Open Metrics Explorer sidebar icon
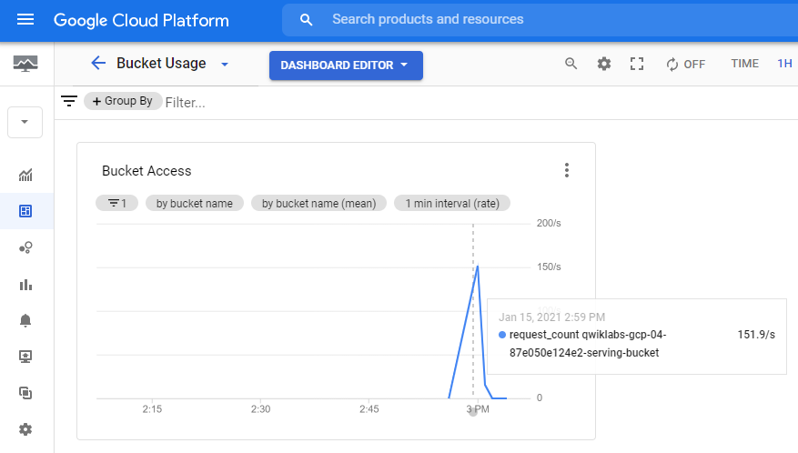This screenshot has width=798, height=453. (x=25, y=175)
